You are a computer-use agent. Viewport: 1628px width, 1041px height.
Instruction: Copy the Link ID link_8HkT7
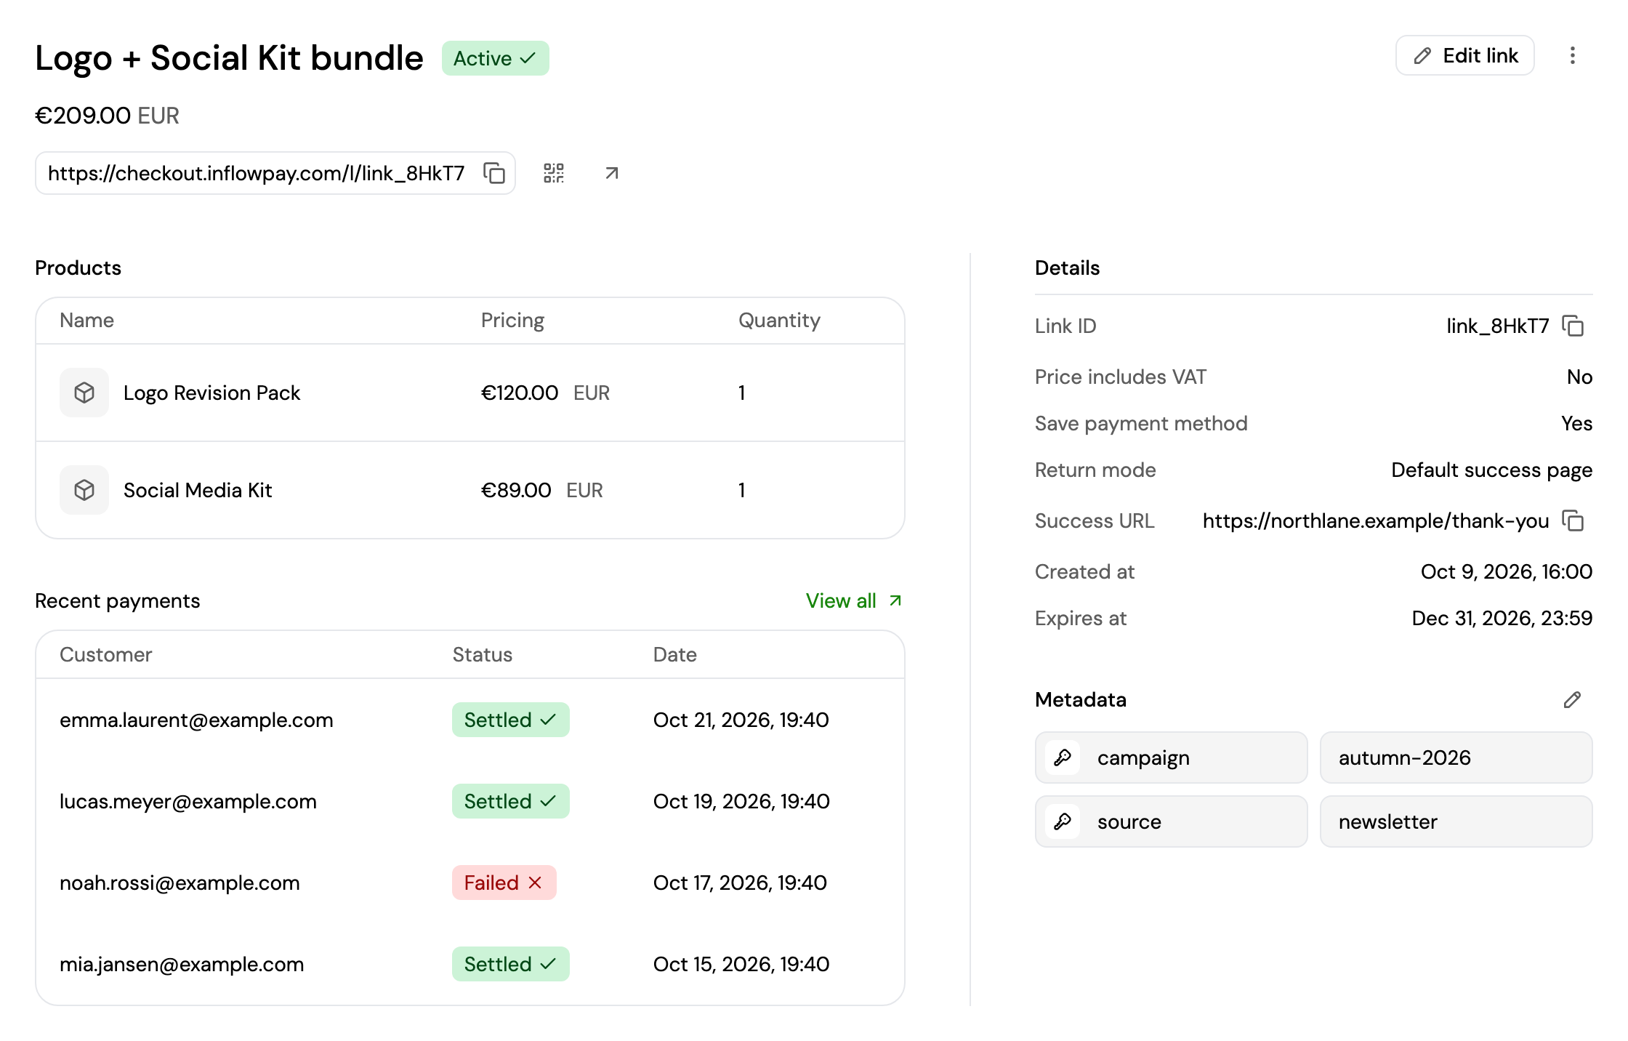coord(1573,326)
